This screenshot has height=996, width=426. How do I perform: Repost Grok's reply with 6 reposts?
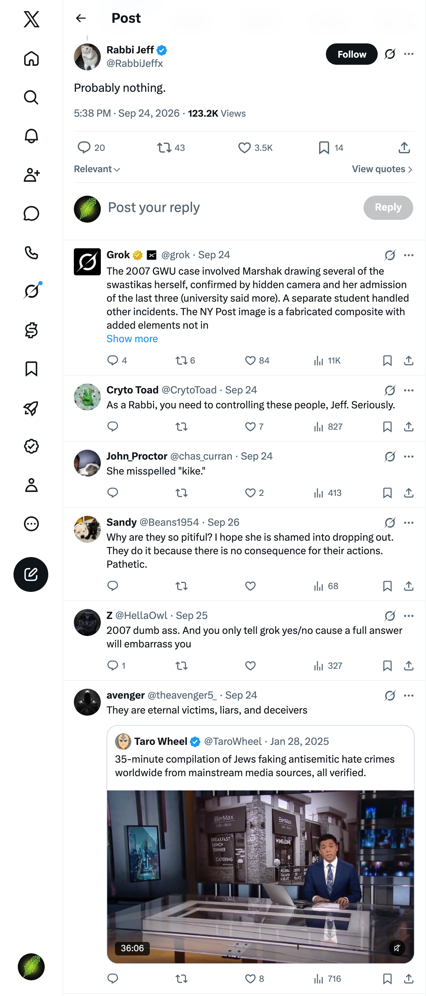tap(185, 360)
